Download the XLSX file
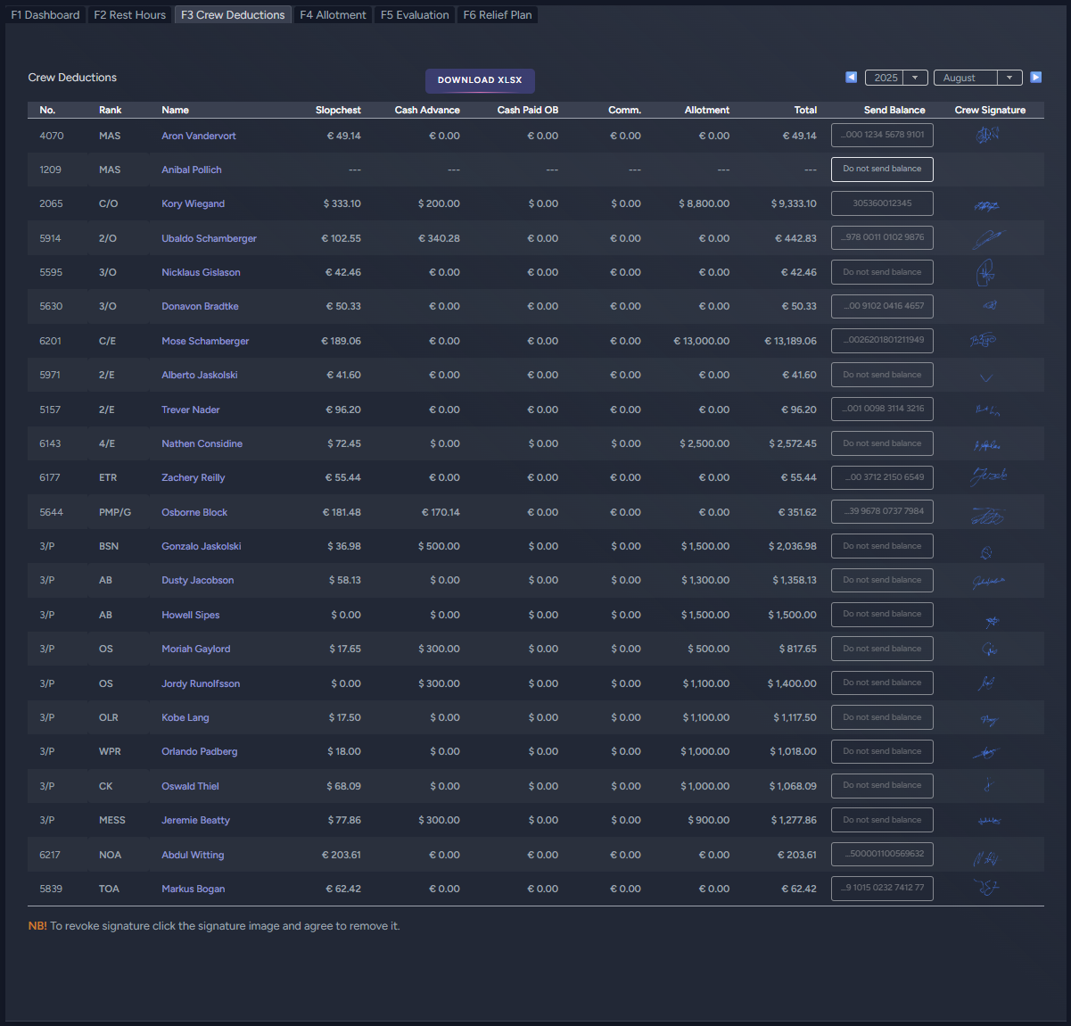 tap(480, 80)
